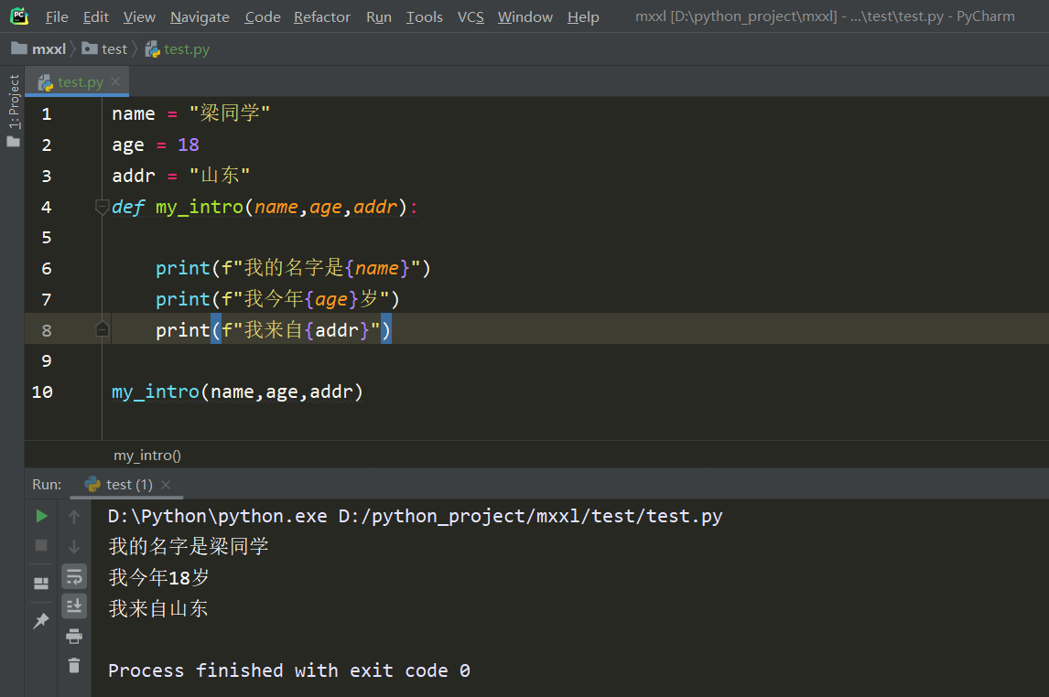Open the Refactor menu
The width and height of the screenshot is (1049, 697).
(322, 16)
